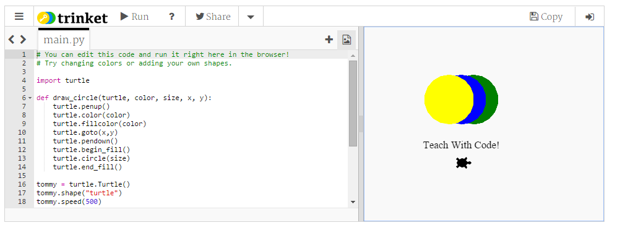This screenshot has width=633, height=233.
Task: Click line number 1 in gutter
Action: 24,54
